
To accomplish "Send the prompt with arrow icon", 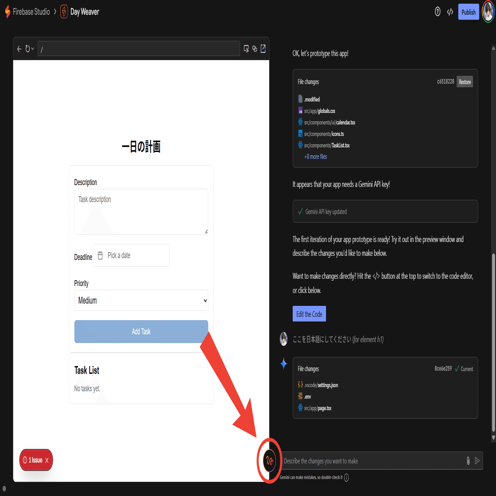I will click(477, 461).
